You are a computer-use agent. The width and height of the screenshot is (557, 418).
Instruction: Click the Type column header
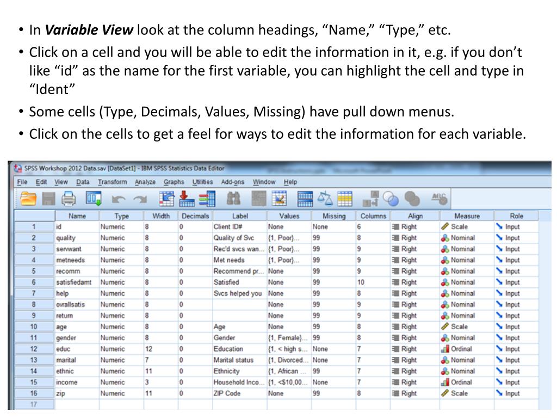121,216
